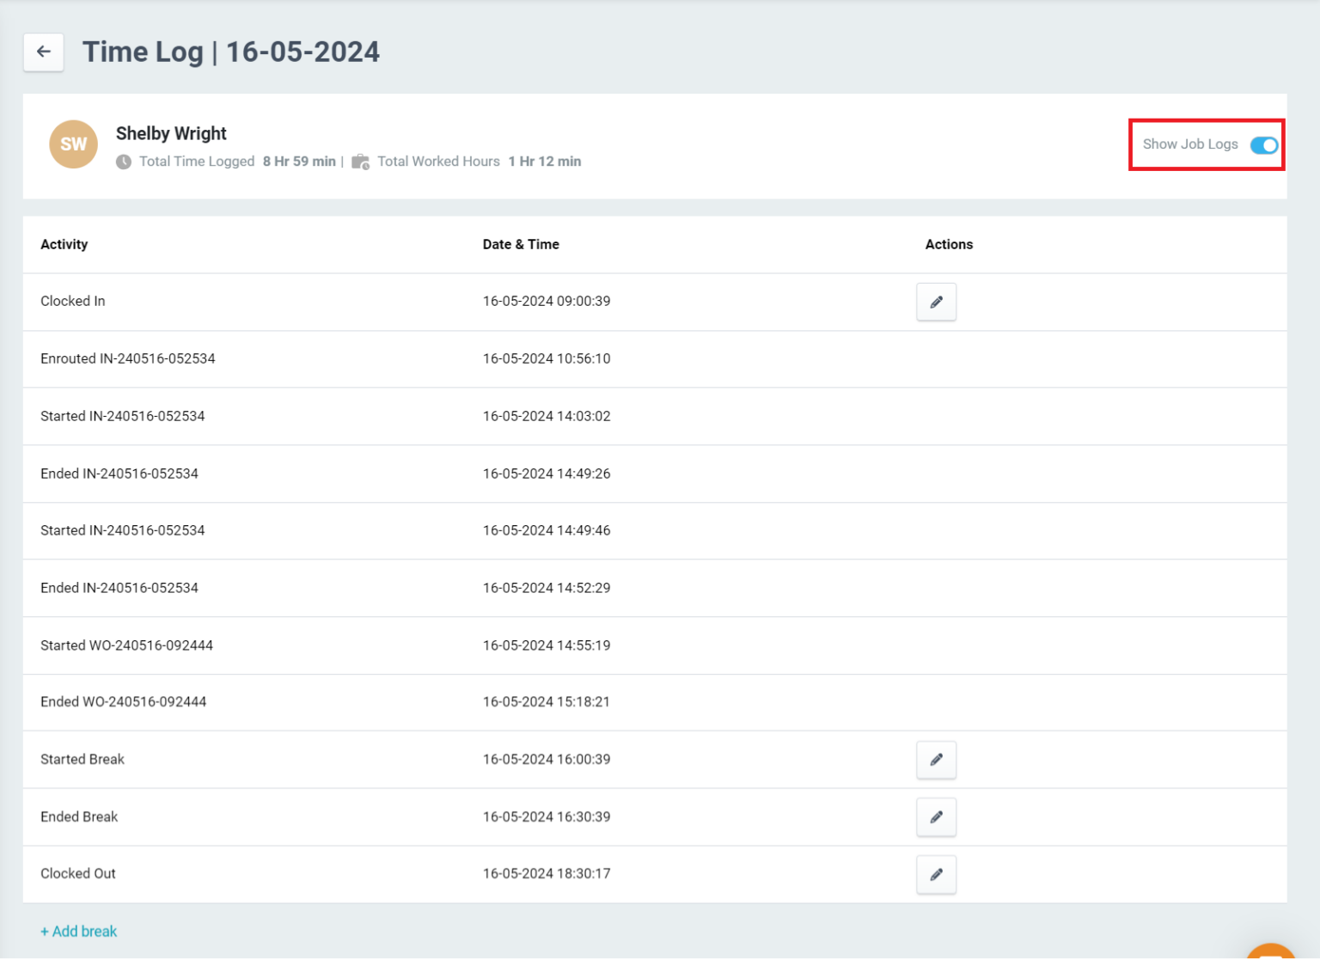
Task: Edit the Clocked In time entry
Action: (x=936, y=302)
